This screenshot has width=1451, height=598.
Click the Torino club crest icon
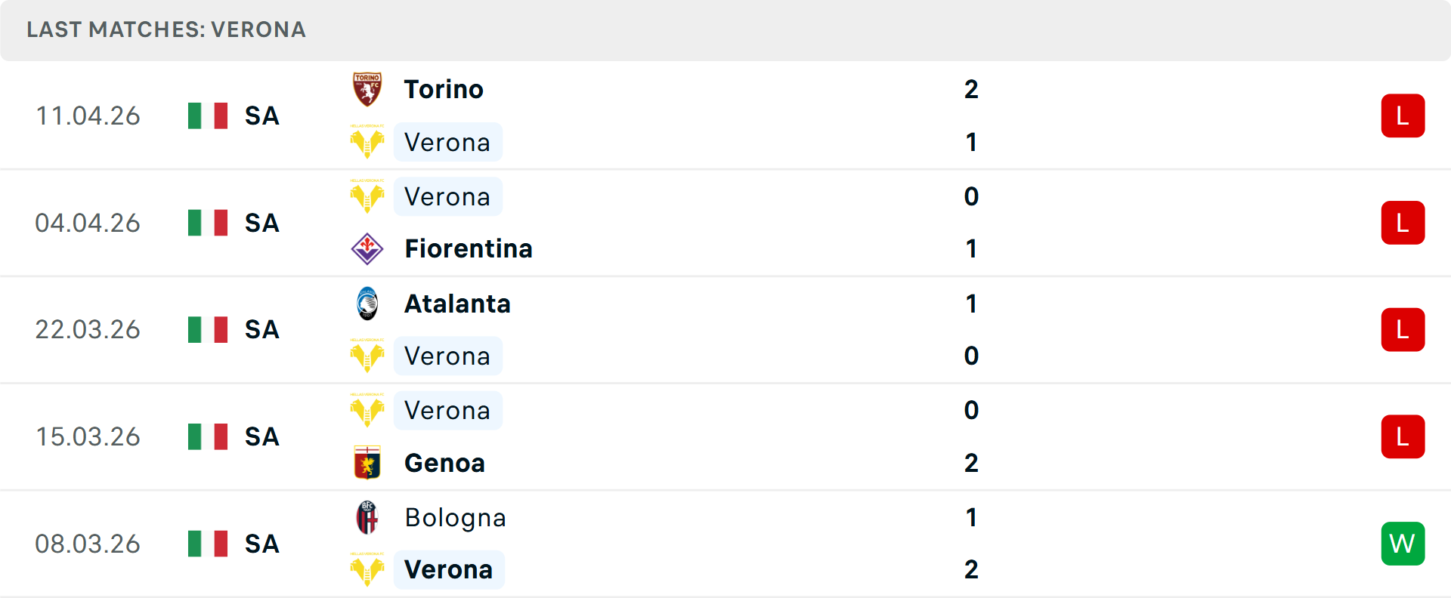(367, 89)
